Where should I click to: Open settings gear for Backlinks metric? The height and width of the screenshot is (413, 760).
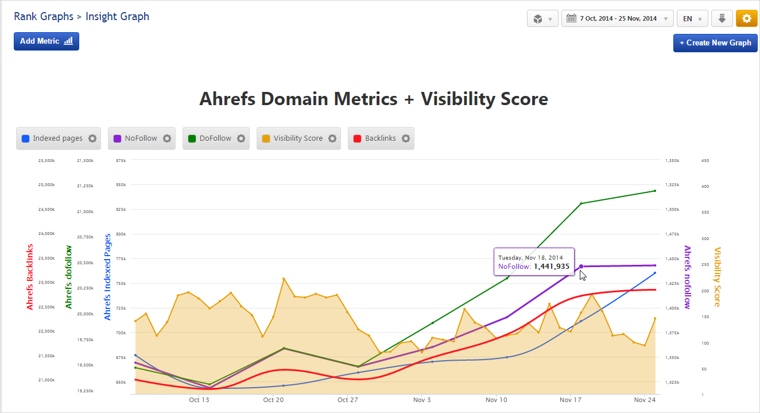[406, 138]
